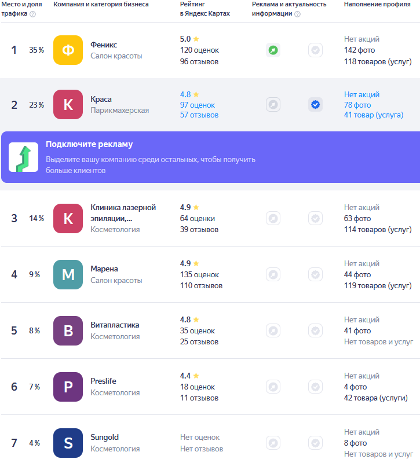Click the verification icon in Марена row
The image size is (420, 463).
[x=315, y=274]
